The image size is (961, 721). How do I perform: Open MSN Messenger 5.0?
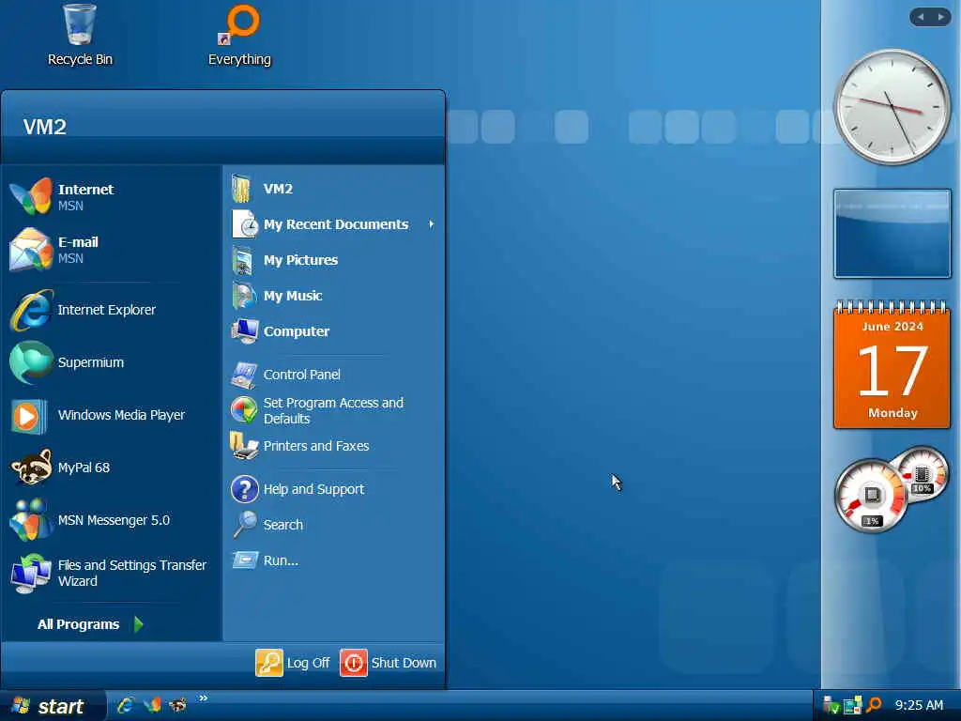click(x=112, y=520)
